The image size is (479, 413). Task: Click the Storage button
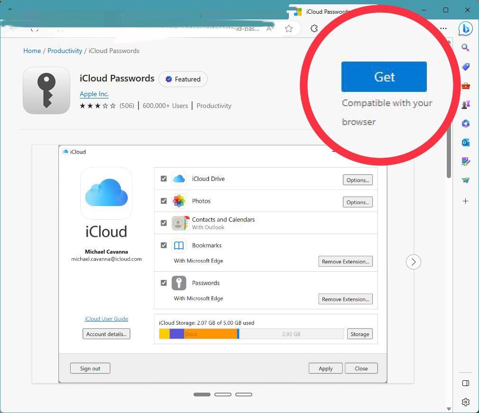pos(360,334)
